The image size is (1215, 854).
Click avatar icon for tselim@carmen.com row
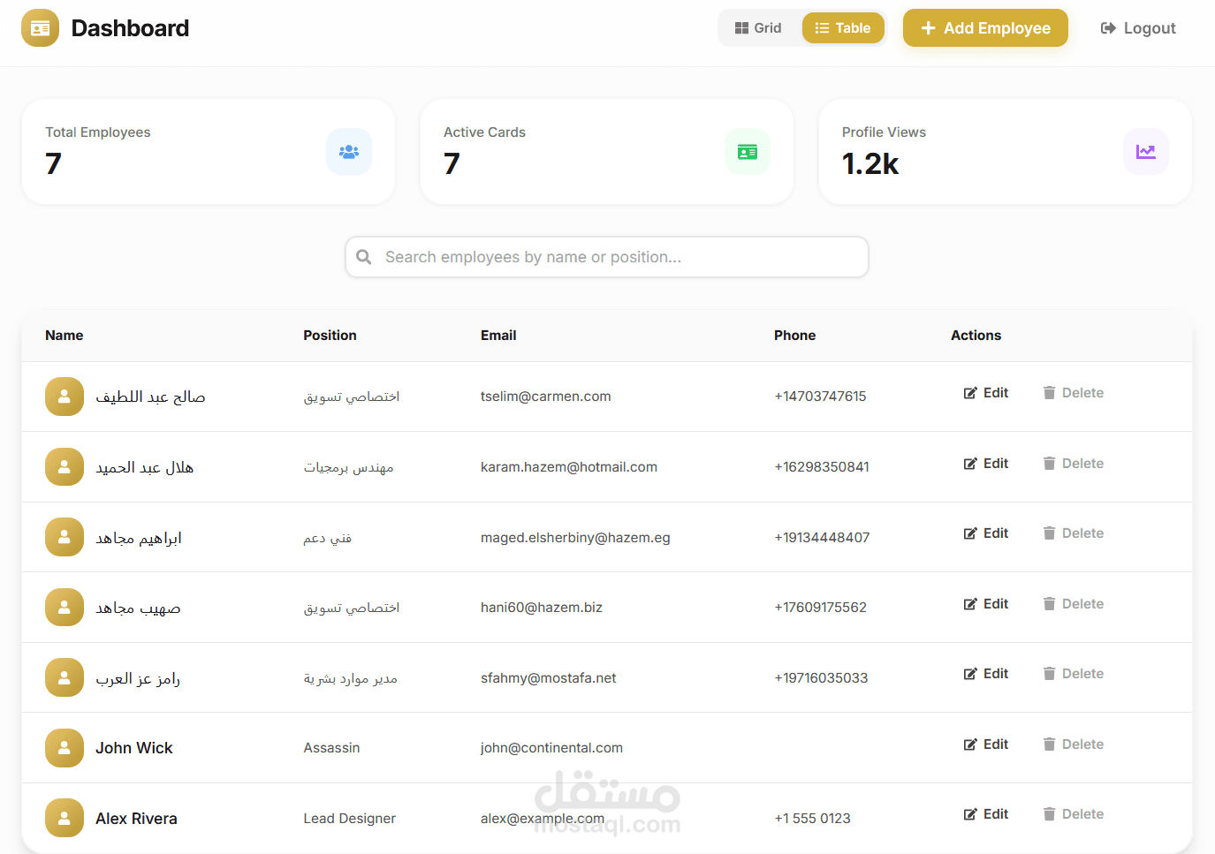65,397
